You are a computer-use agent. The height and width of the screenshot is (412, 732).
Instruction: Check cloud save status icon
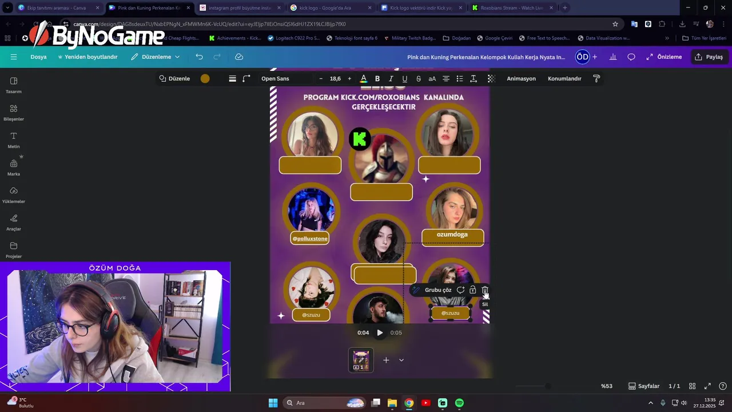(x=239, y=57)
